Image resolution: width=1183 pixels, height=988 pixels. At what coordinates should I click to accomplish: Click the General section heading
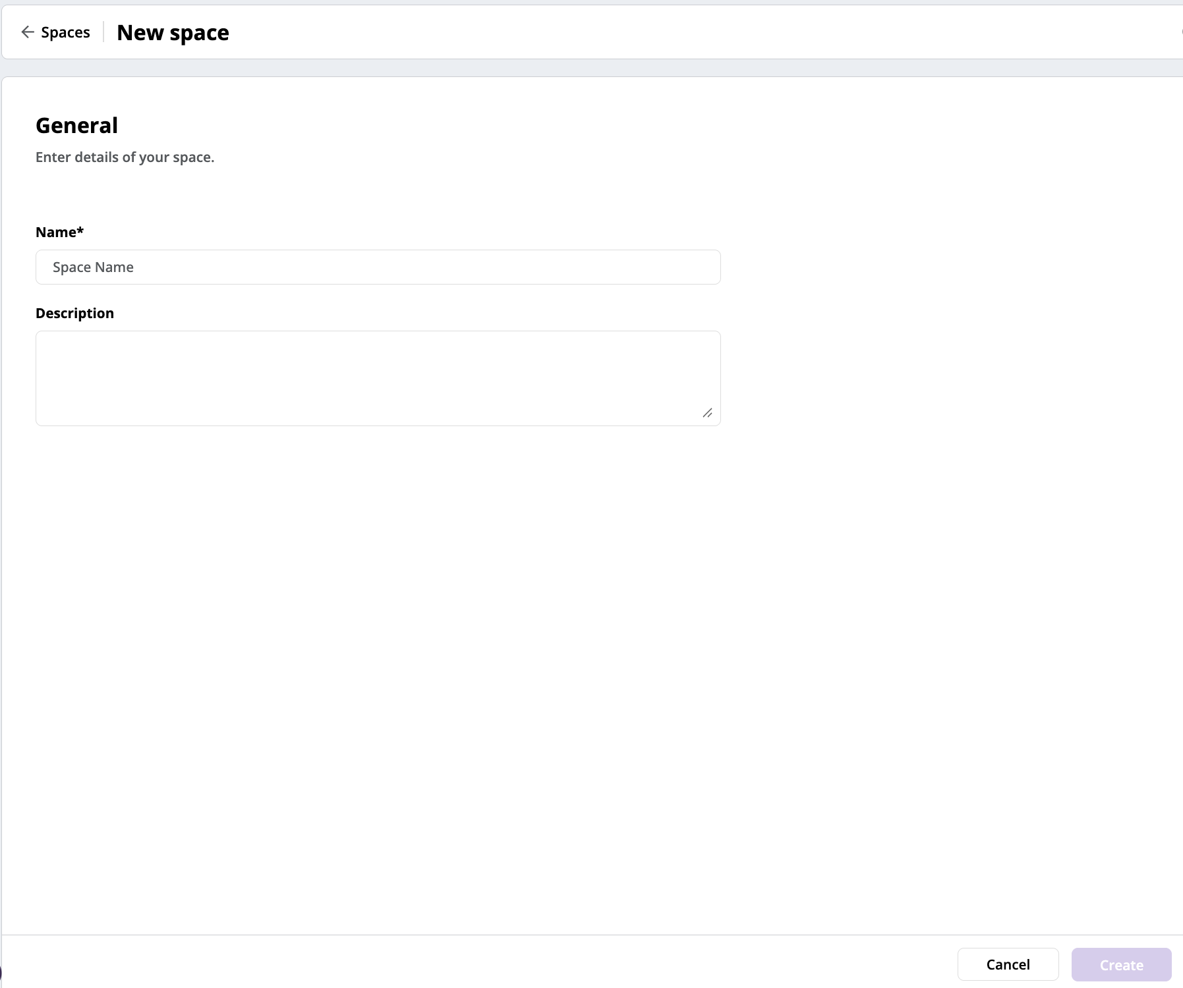[x=77, y=124]
